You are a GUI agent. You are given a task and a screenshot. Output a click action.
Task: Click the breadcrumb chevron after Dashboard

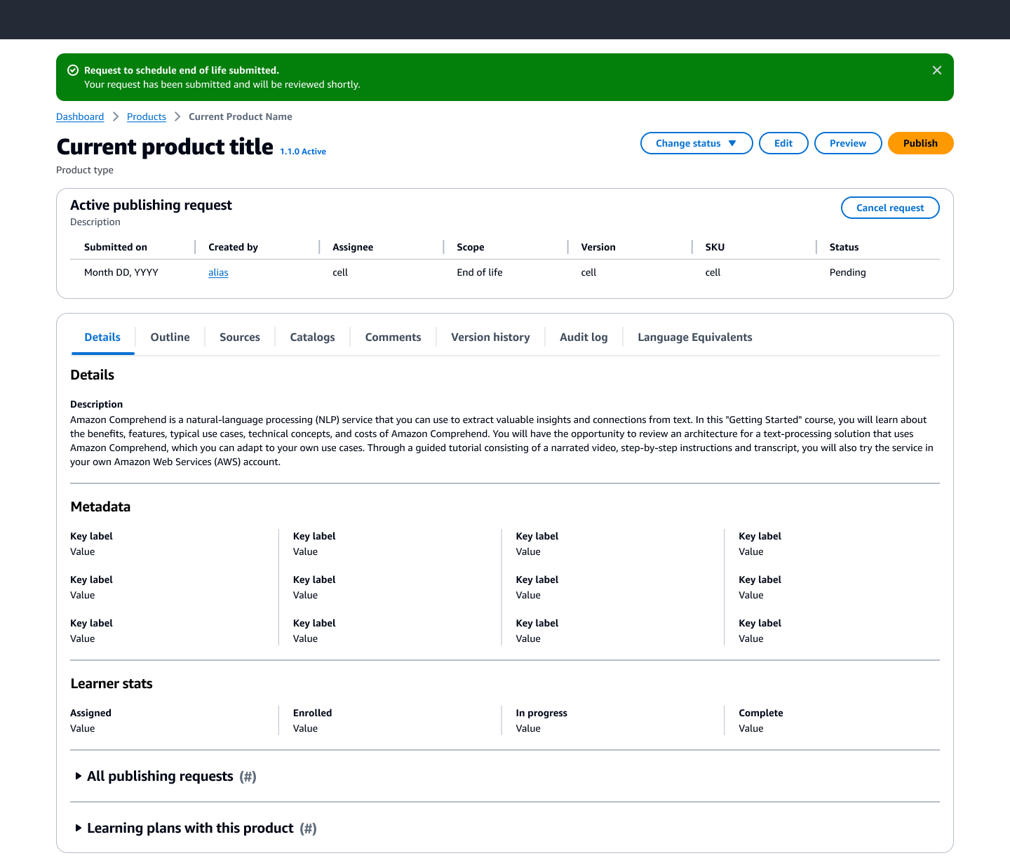[116, 116]
